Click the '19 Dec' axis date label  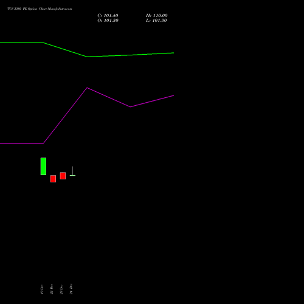(x=42, y=289)
